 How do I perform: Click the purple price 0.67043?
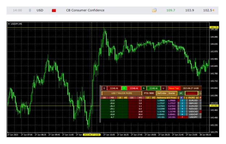click(x=172, y=106)
